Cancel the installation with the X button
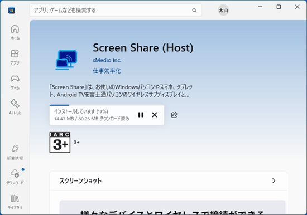 point(155,115)
